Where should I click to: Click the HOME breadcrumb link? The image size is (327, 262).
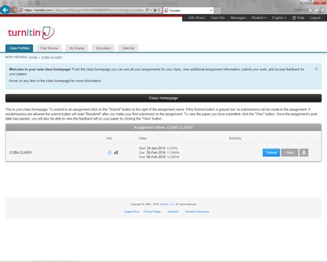tap(33, 57)
